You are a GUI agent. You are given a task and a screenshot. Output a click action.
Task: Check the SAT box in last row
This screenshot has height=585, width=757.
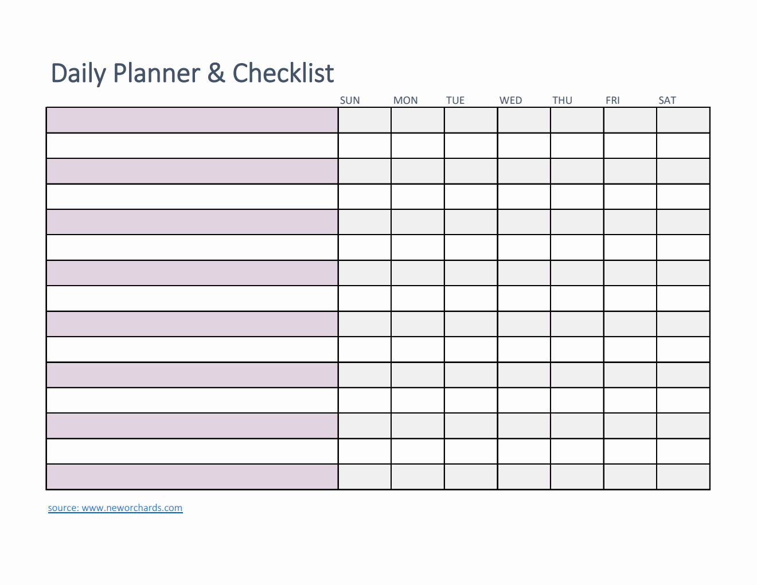point(683,477)
